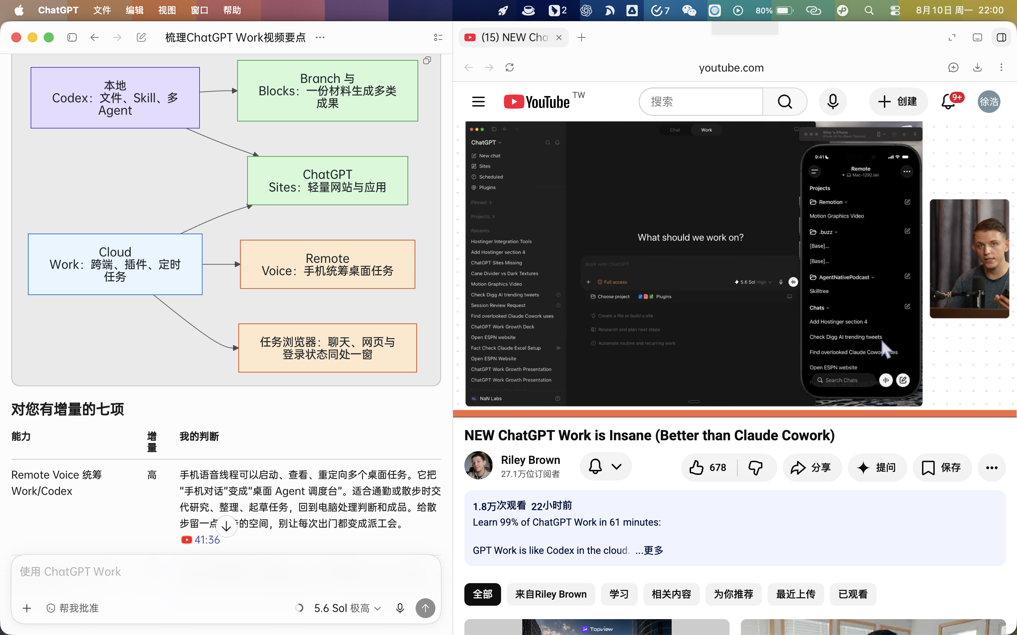
Task: Select the 已观看 filter chip
Action: pyautogui.click(x=853, y=594)
